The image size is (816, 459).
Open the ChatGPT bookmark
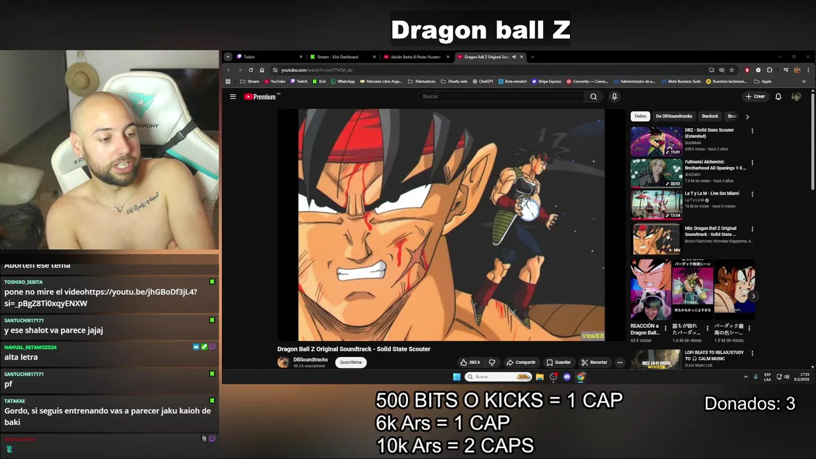(x=483, y=82)
